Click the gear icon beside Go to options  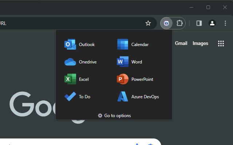(x=100, y=116)
